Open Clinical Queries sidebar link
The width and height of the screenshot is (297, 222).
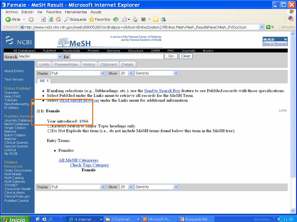tap(16, 142)
